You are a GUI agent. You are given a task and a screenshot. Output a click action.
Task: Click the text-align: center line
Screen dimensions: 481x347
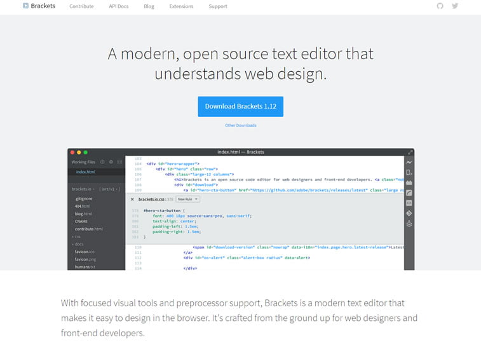tap(174, 221)
